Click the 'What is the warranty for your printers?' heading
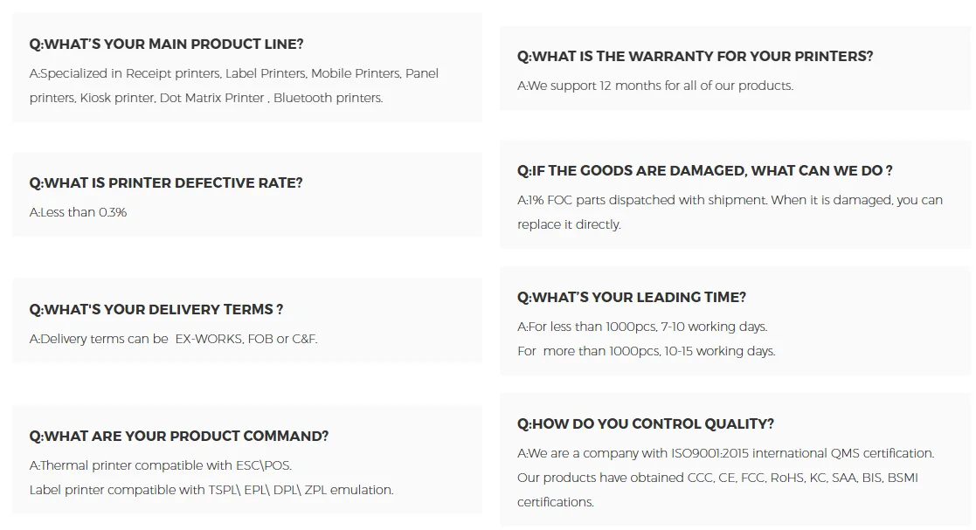Image resolution: width=976 pixels, height=530 pixels. 695,57
